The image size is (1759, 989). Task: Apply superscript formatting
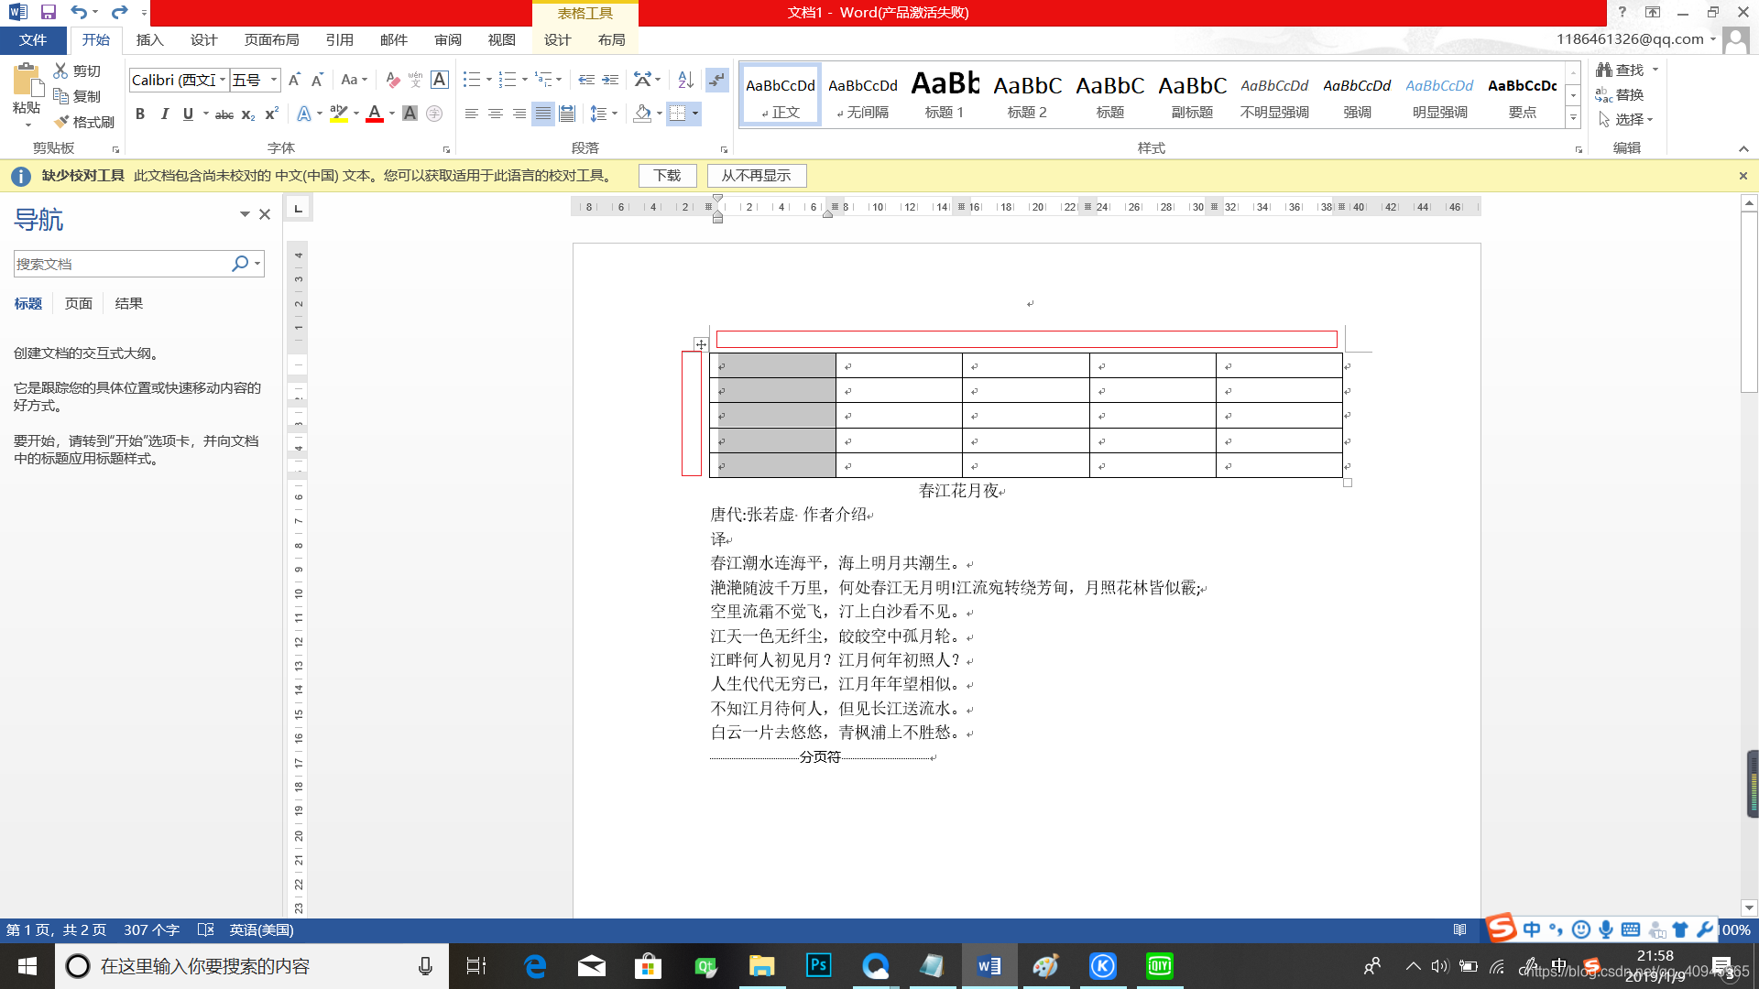tap(271, 114)
